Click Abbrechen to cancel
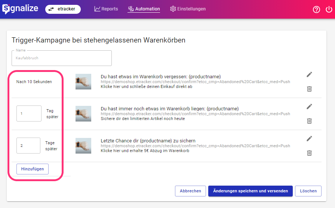 [x=190, y=191]
